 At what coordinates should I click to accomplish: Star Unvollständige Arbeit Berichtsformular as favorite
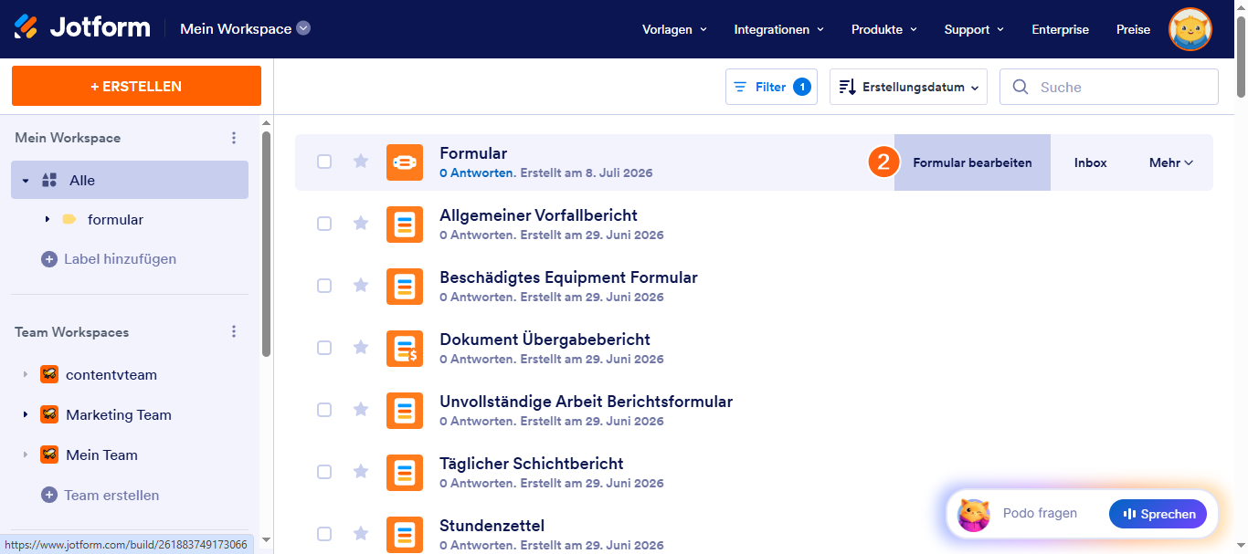pos(361,410)
